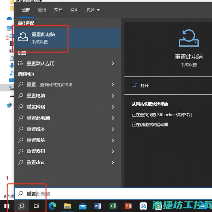Screen dimensions: 212x212
Task: Expand arrow for 查看网络搜索结果 row
Action: (113, 84)
